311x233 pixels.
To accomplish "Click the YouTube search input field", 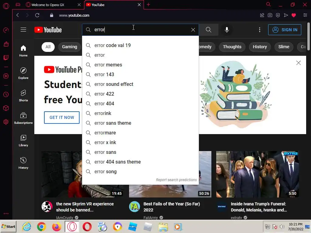I will point(140,30).
